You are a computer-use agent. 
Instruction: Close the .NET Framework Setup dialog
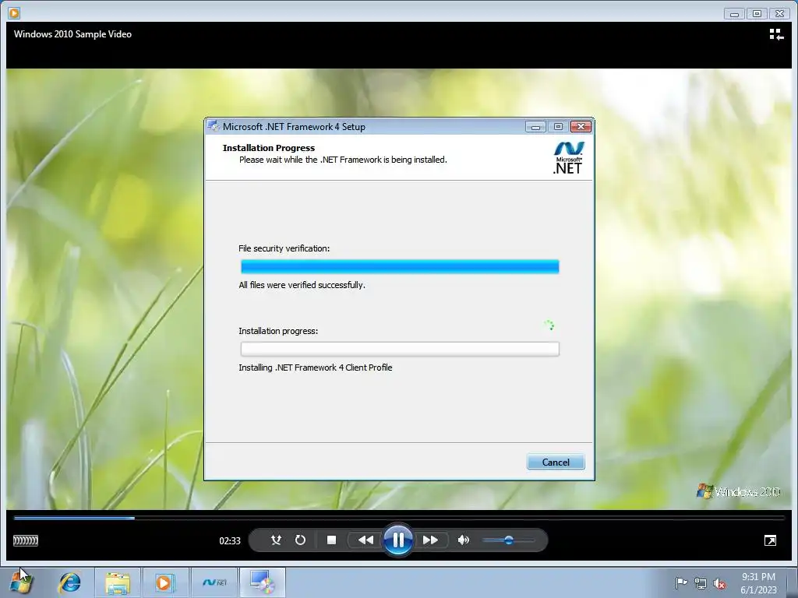click(x=581, y=127)
